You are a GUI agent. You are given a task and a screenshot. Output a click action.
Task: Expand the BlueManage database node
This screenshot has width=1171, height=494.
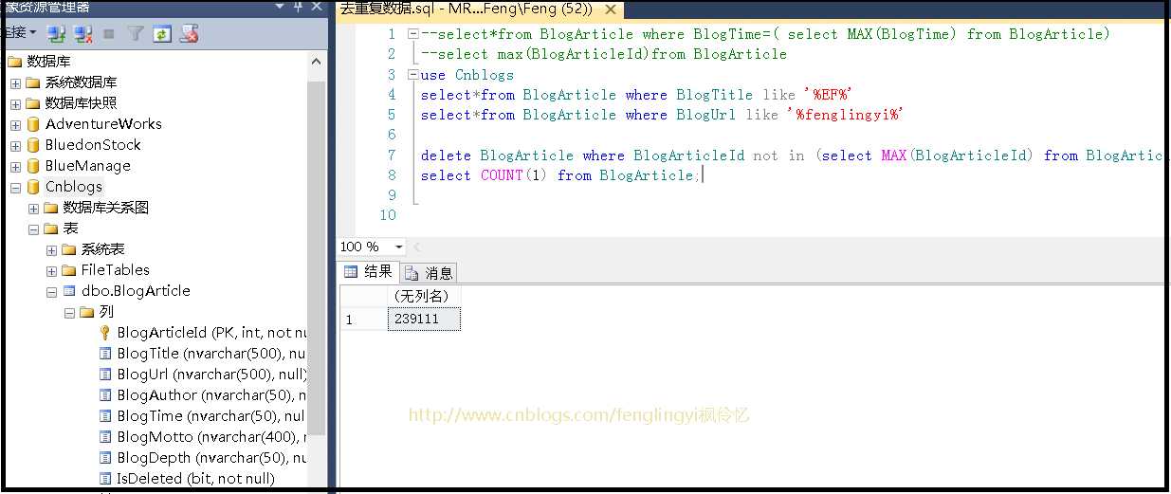(15, 167)
